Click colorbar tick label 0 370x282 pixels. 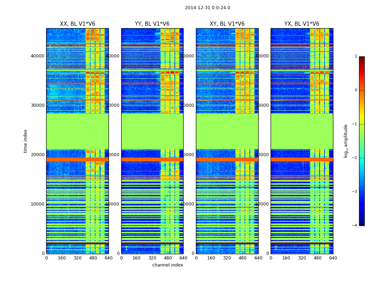click(x=356, y=90)
